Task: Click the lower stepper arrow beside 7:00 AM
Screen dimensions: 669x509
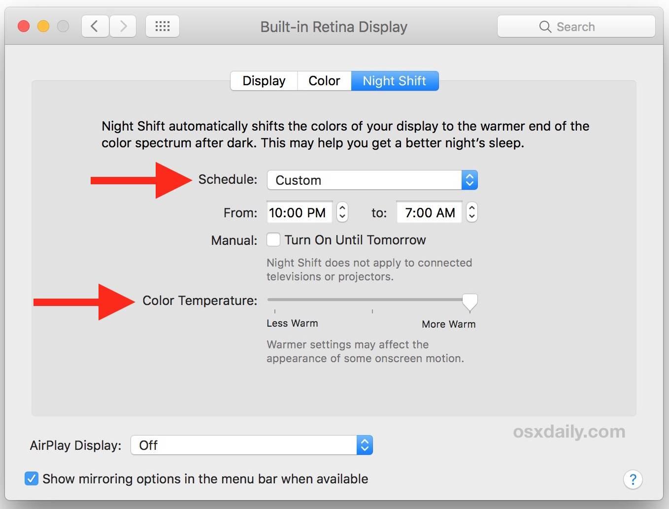Action: [471, 217]
